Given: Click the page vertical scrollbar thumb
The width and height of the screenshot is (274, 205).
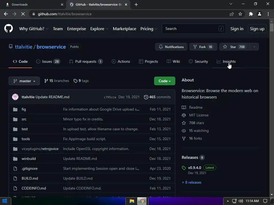Looking at the screenshot, I should click(271, 27).
